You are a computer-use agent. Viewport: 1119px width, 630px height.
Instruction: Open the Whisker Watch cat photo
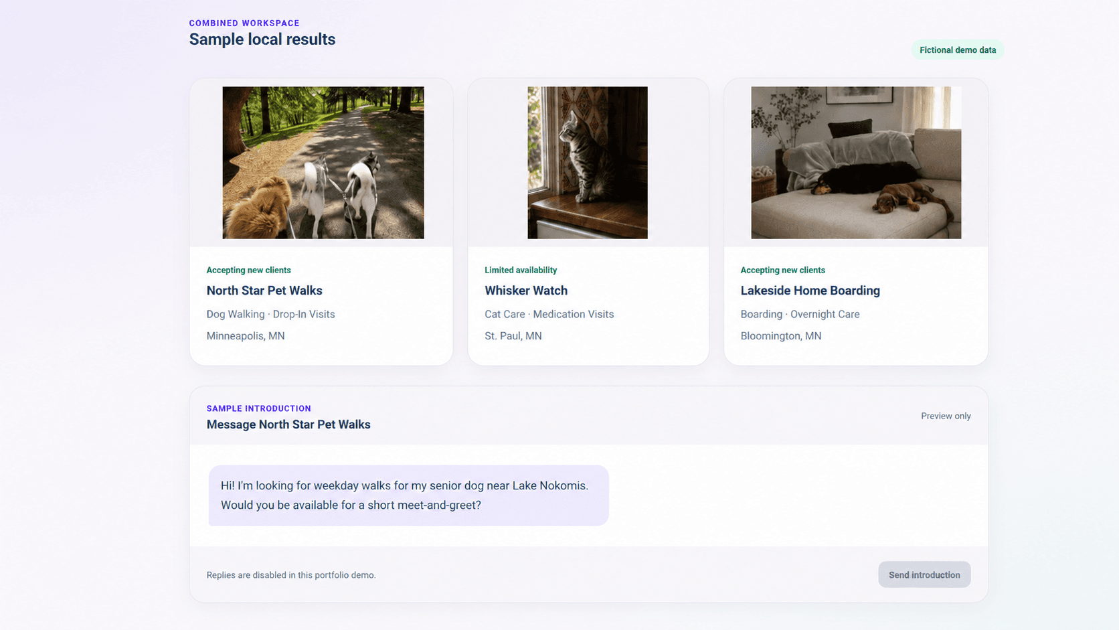coord(588,163)
